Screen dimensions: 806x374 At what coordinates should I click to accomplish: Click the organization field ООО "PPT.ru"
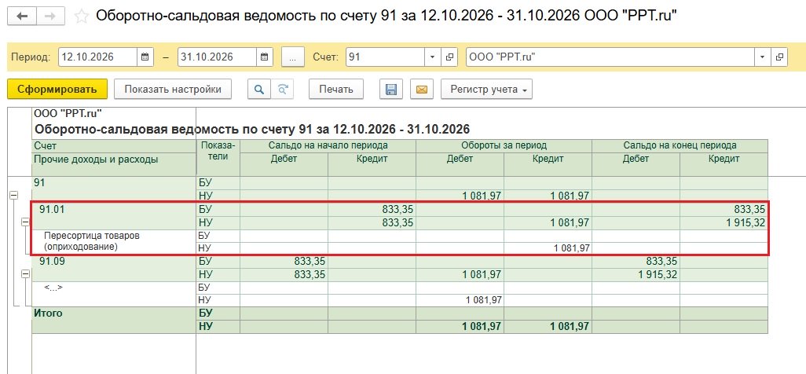610,57
